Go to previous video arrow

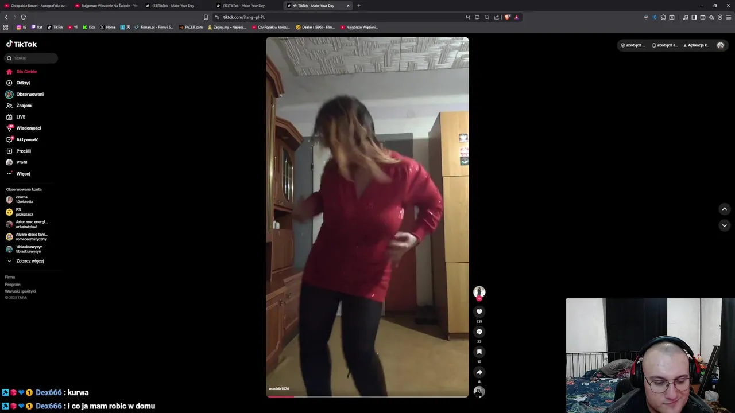click(724, 209)
